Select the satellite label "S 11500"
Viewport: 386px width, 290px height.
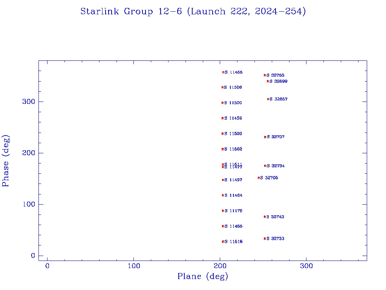click(x=233, y=103)
